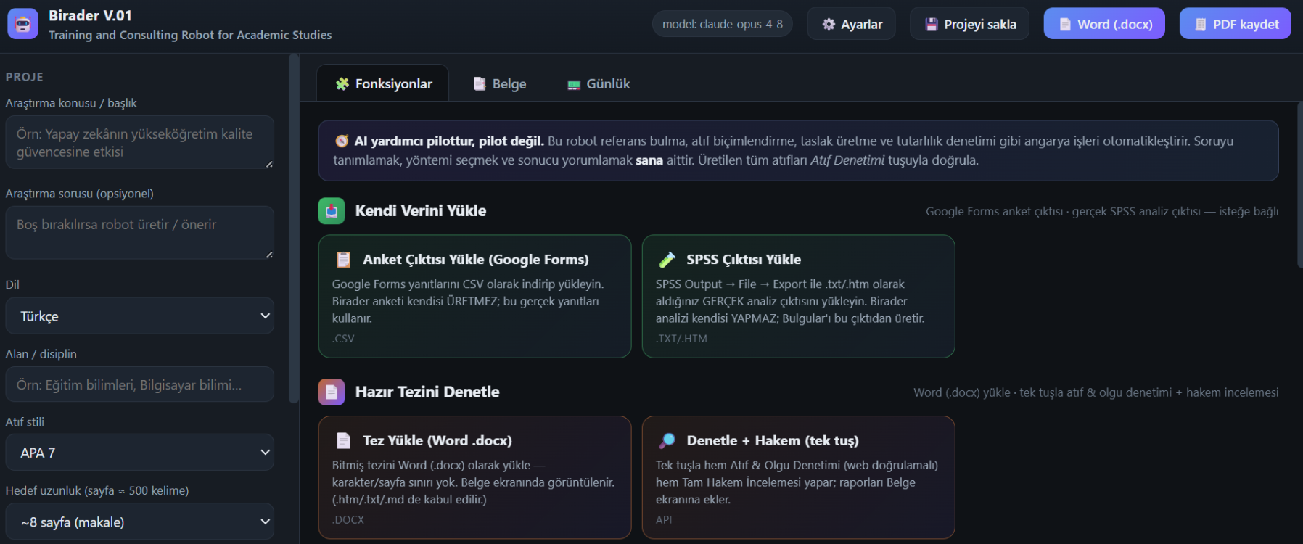Image resolution: width=1303 pixels, height=544 pixels.
Task: Focus the Alan / disiplin input field
Action: pyautogui.click(x=140, y=384)
